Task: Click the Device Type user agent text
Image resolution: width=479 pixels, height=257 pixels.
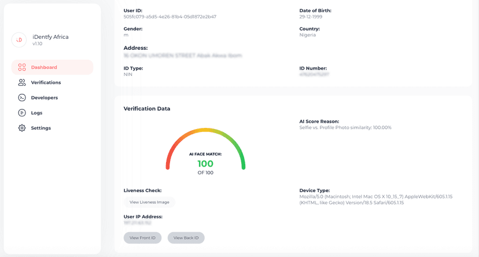Action: pos(376,200)
